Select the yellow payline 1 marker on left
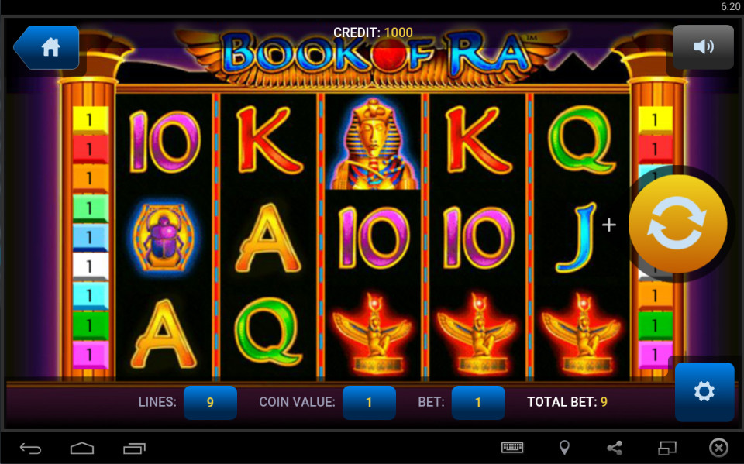744x464 pixels. 90,120
